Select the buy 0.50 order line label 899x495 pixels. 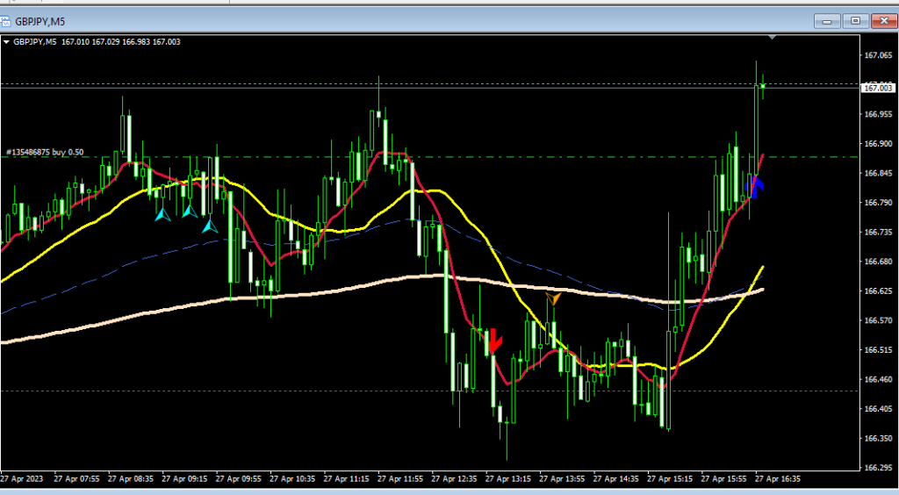(45, 153)
